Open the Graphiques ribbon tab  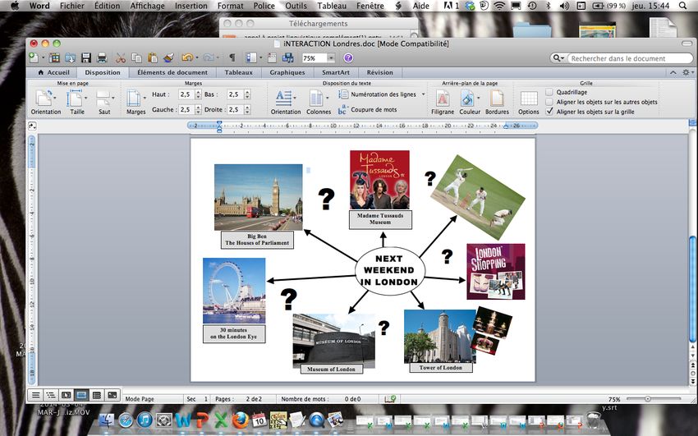tap(287, 72)
